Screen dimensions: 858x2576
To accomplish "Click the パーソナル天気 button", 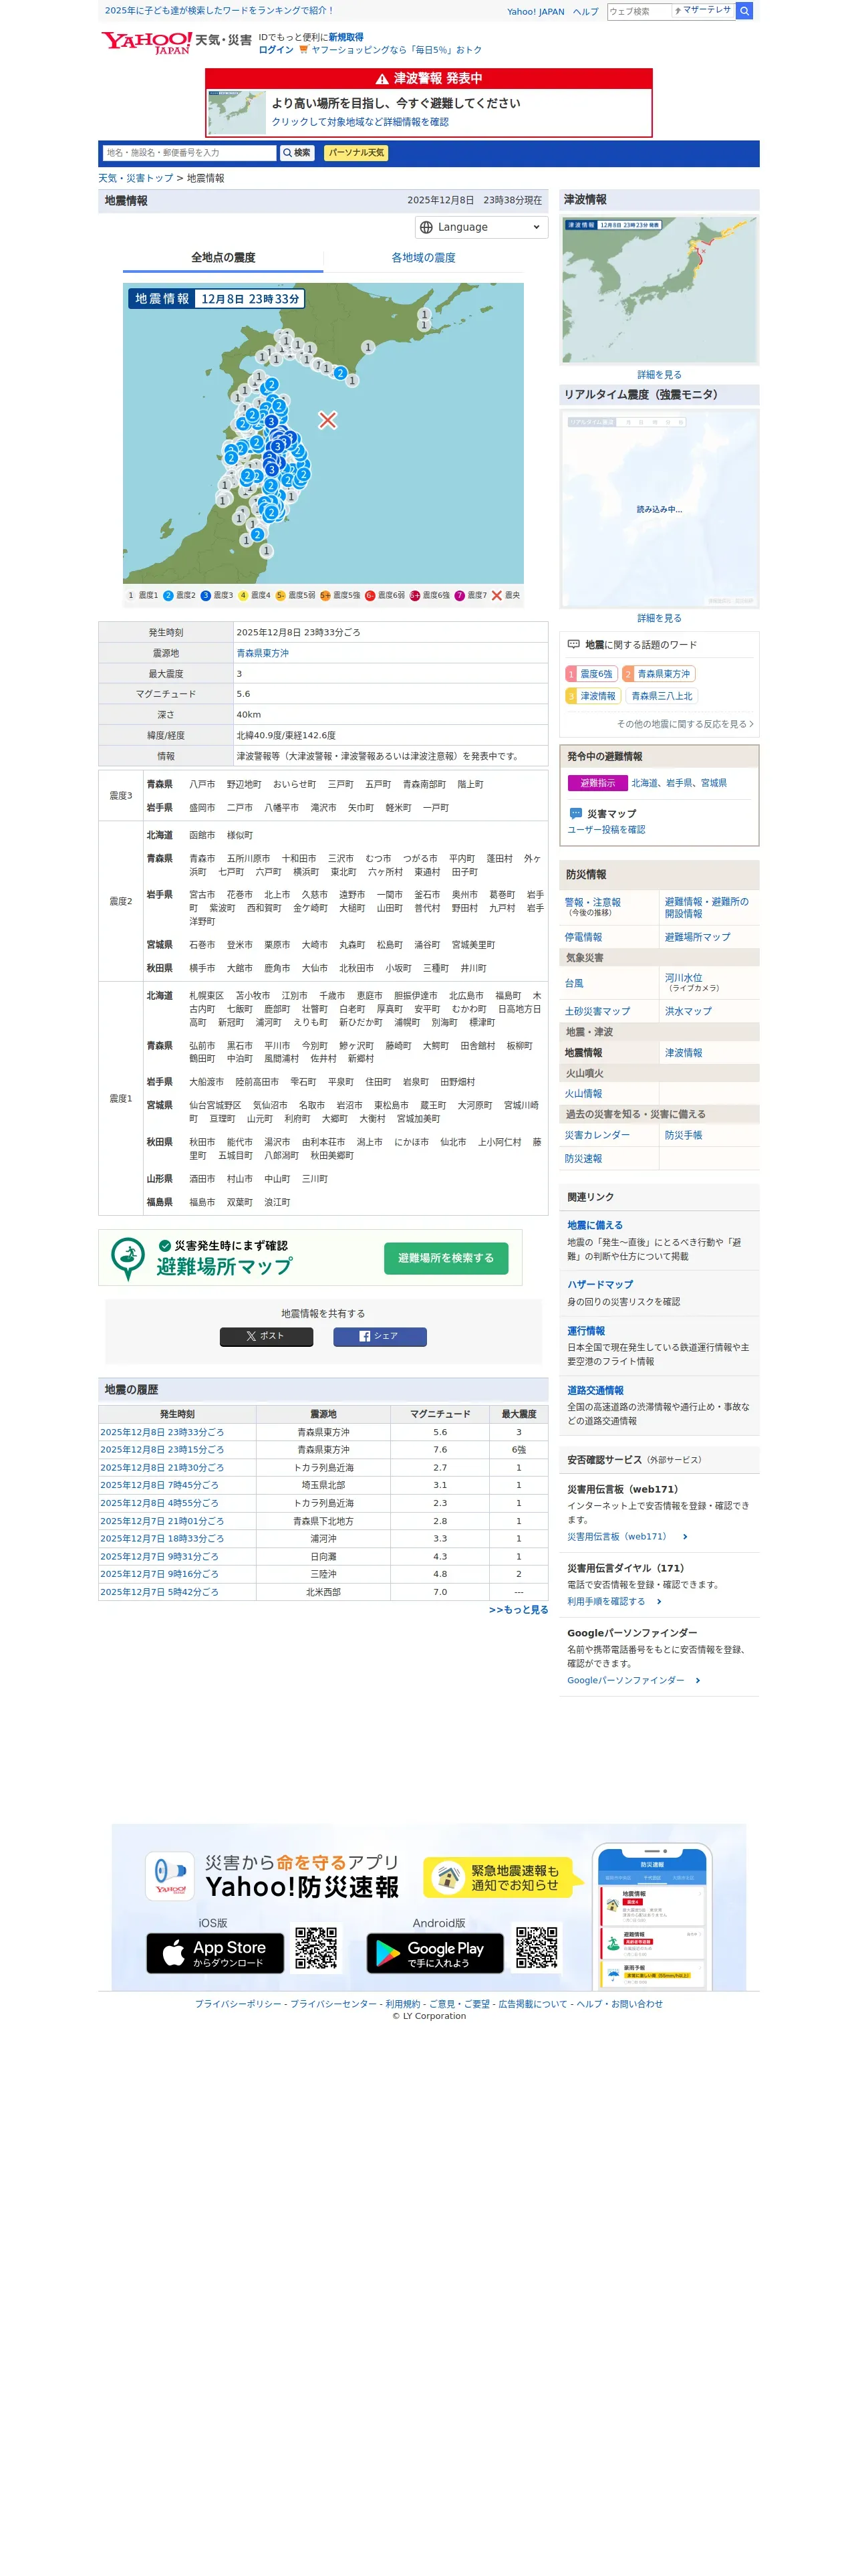I will click(x=355, y=153).
